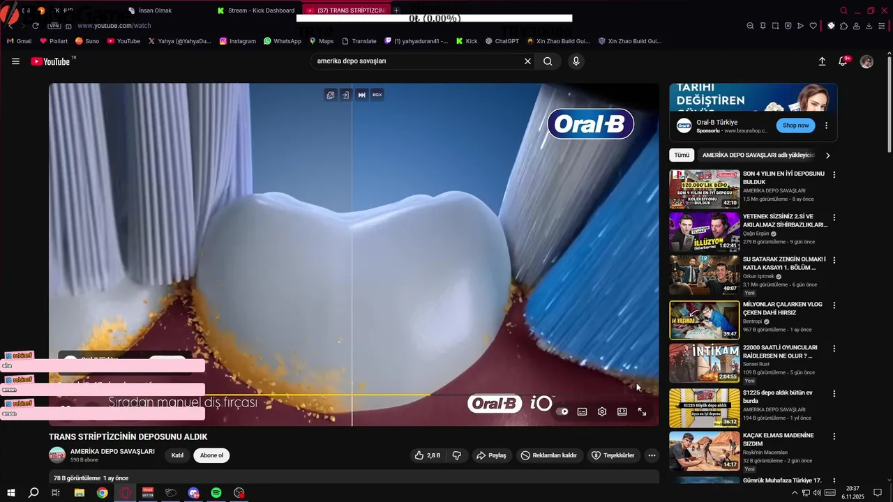Select the Tümü filter chip
893x502 pixels.
pos(682,155)
